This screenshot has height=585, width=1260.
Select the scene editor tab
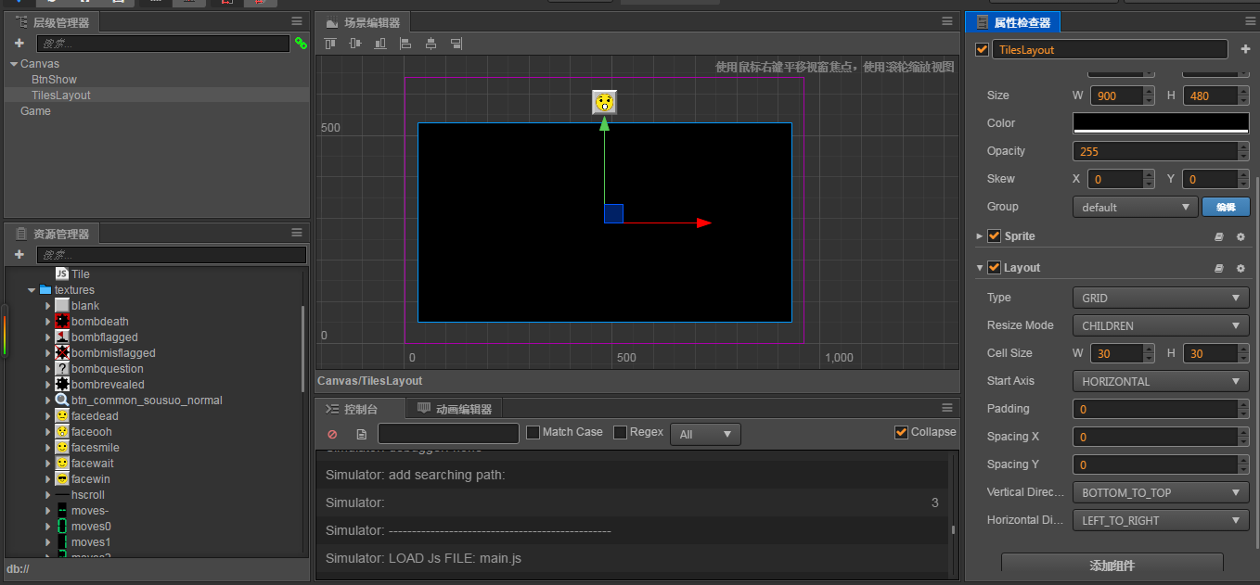point(364,22)
